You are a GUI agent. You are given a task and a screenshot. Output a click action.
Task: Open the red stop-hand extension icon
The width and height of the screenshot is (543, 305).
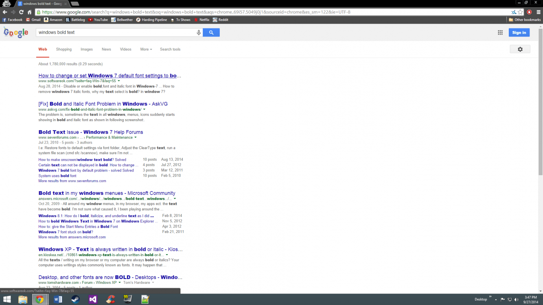click(x=529, y=12)
